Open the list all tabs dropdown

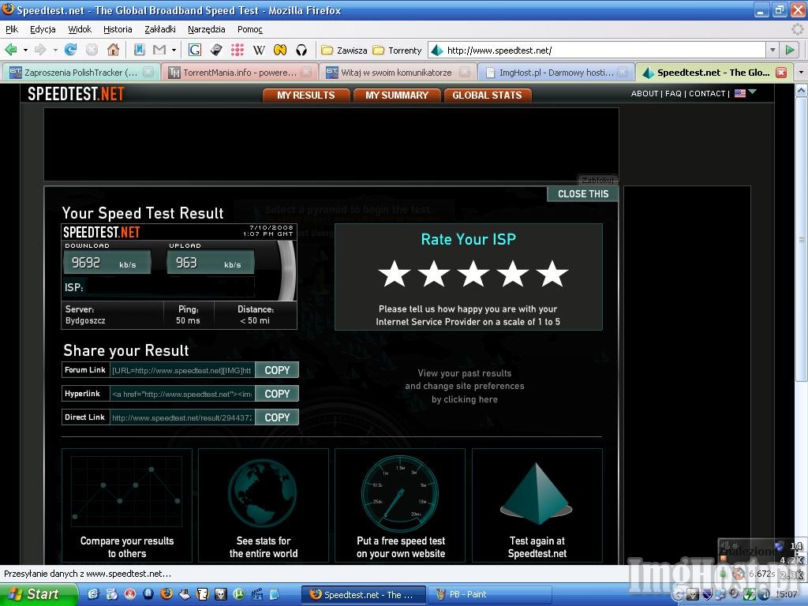801,72
